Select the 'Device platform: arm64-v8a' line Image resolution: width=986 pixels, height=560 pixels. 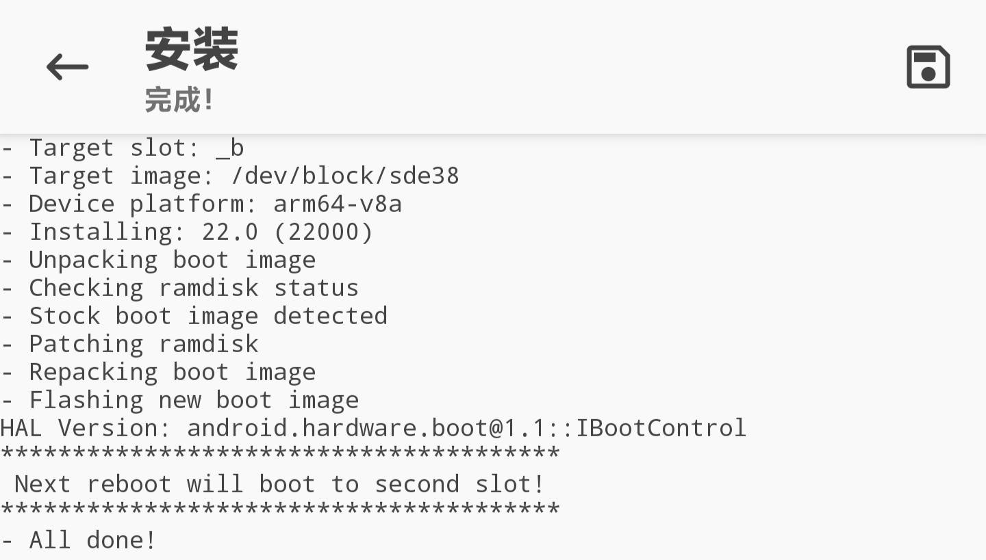[202, 204]
